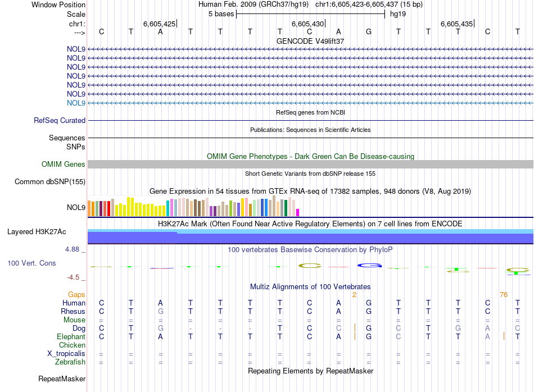Screen dimensions: 534x392
Task: Click the 6,605,425 coordinate marker
Action: (159, 24)
